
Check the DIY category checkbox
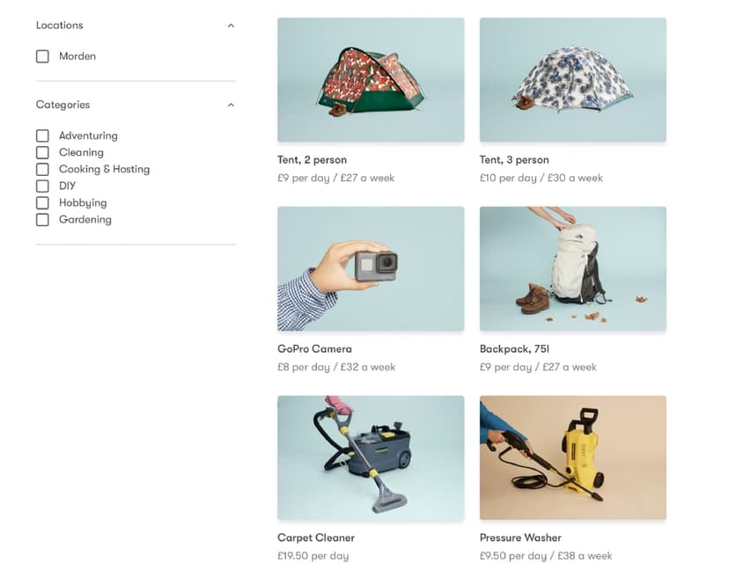click(42, 186)
